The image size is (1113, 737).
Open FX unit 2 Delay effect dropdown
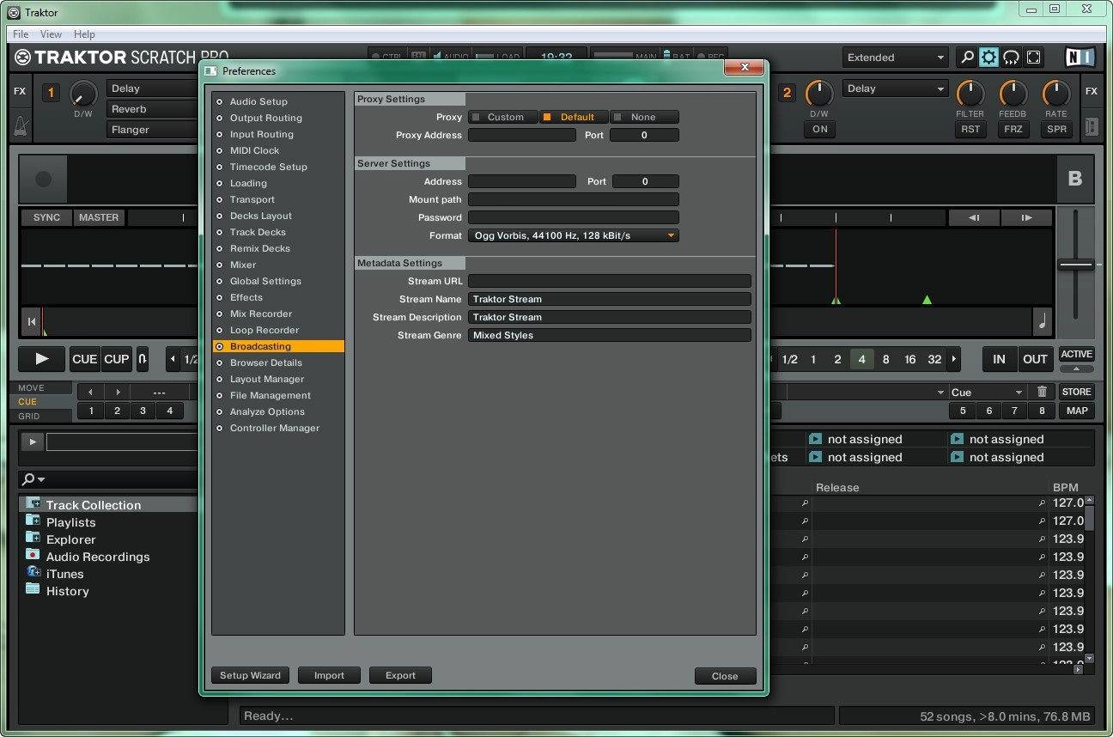(x=895, y=88)
